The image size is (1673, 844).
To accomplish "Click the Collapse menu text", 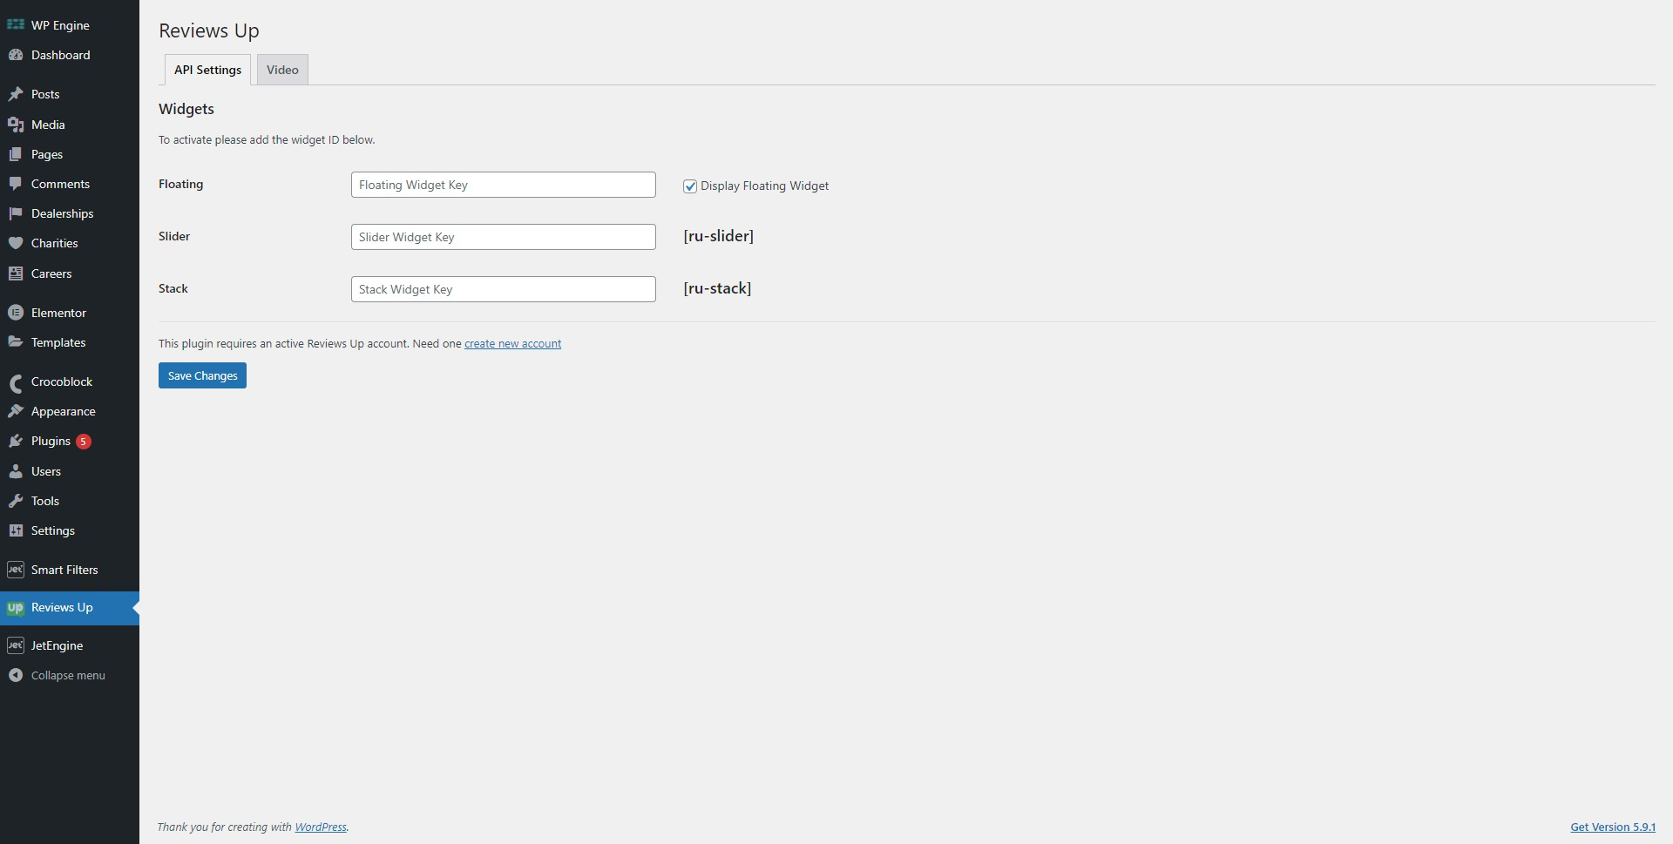I will pos(68,675).
